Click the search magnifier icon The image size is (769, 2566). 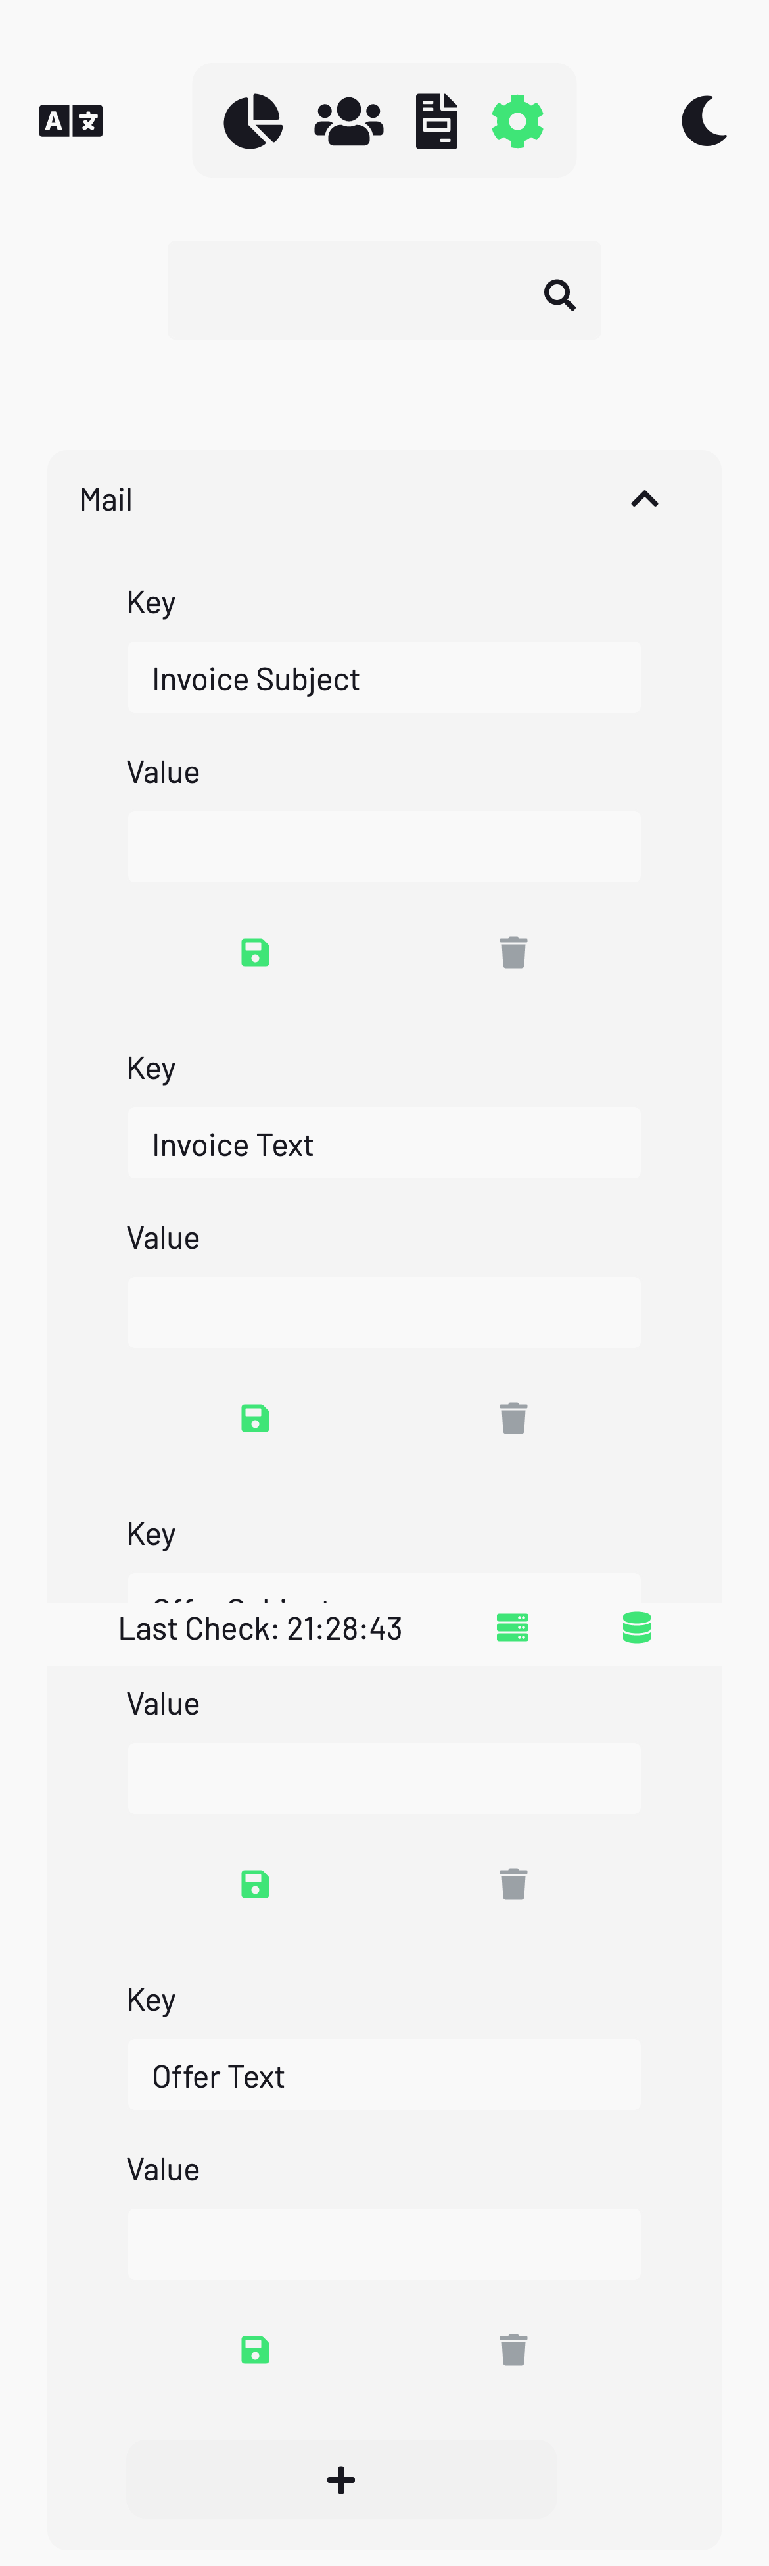[560, 295]
